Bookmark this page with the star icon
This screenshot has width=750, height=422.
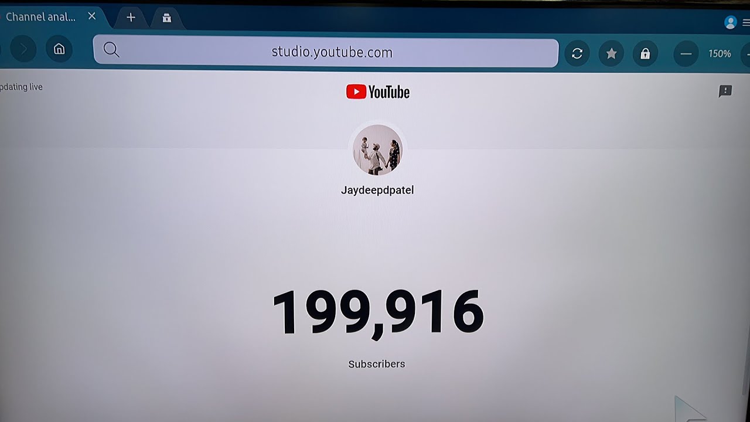[611, 54]
